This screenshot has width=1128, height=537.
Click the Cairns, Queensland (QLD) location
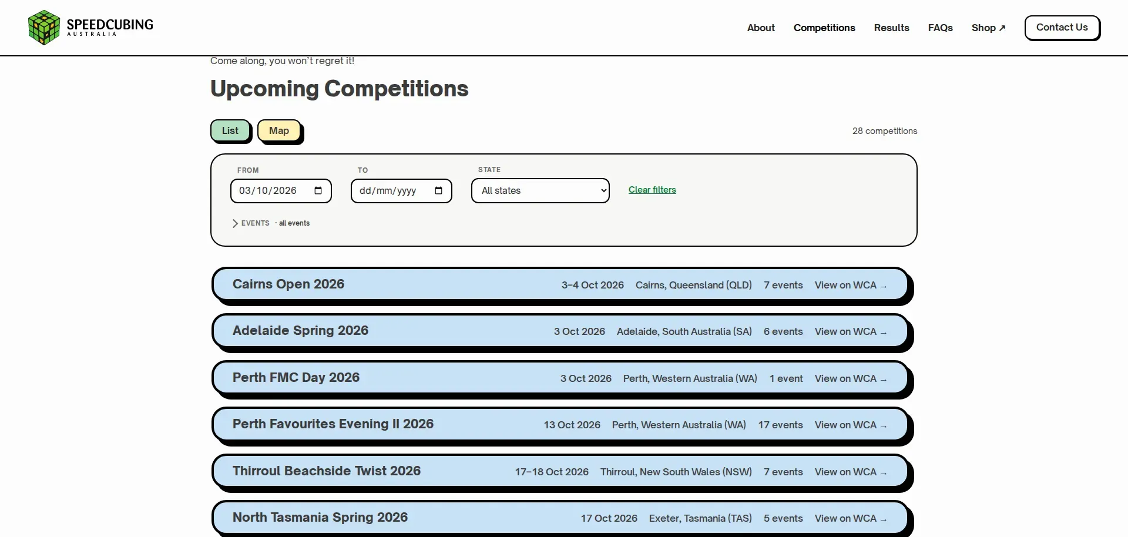[x=694, y=285]
